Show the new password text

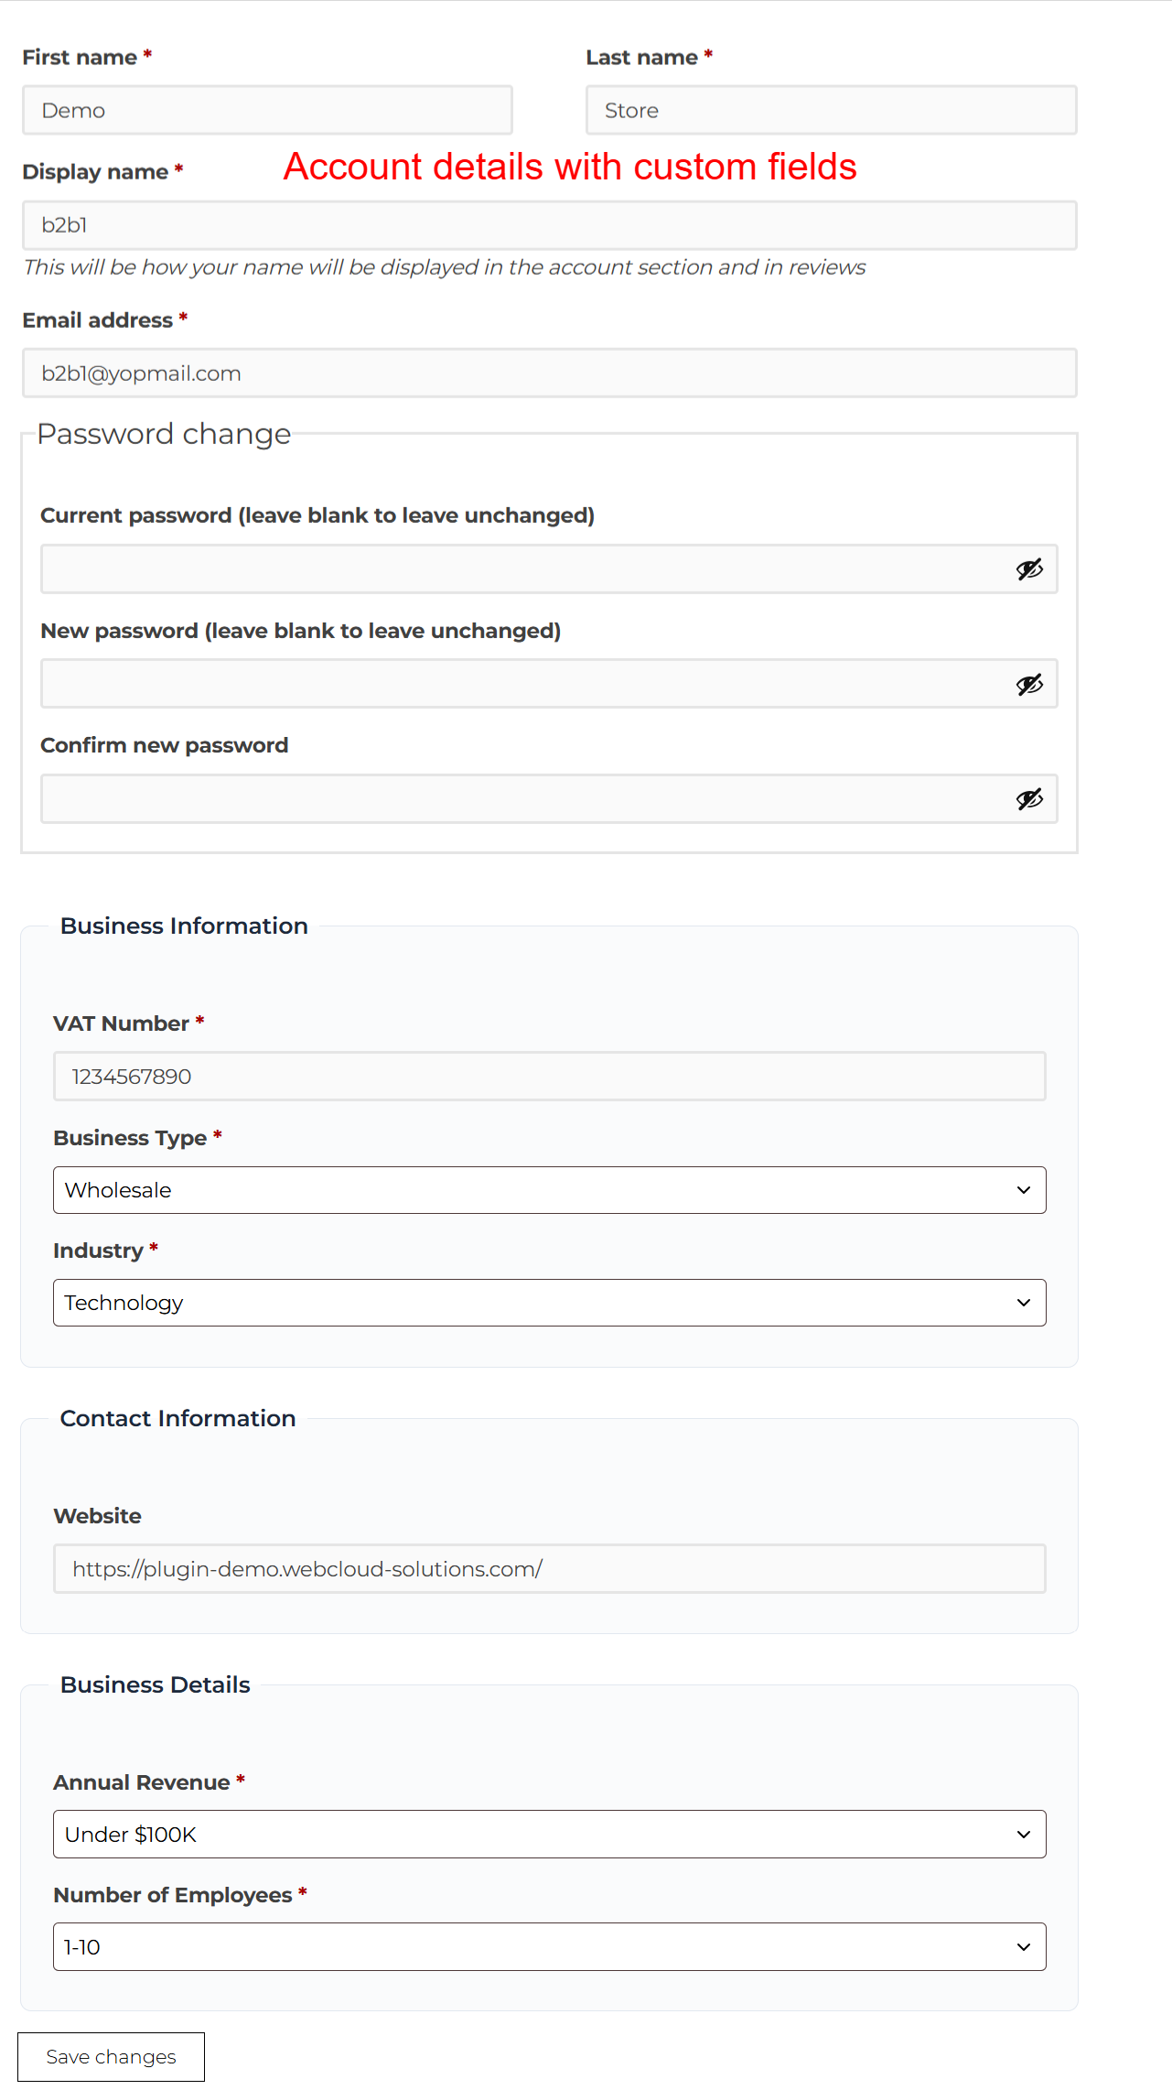point(1028,684)
